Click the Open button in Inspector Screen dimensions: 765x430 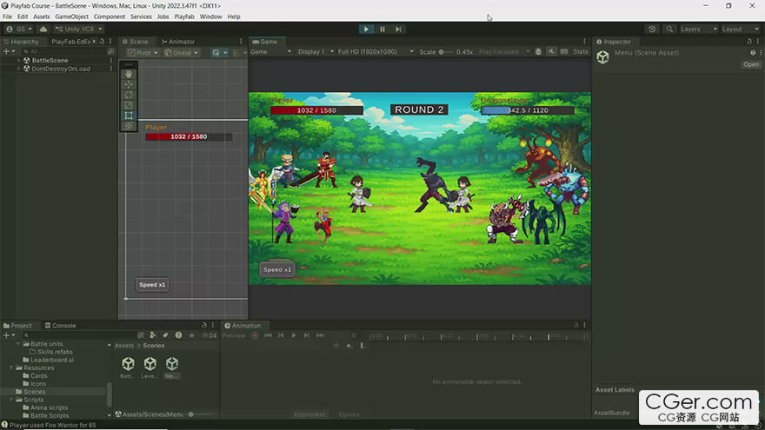pyautogui.click(x=751, y=64)
